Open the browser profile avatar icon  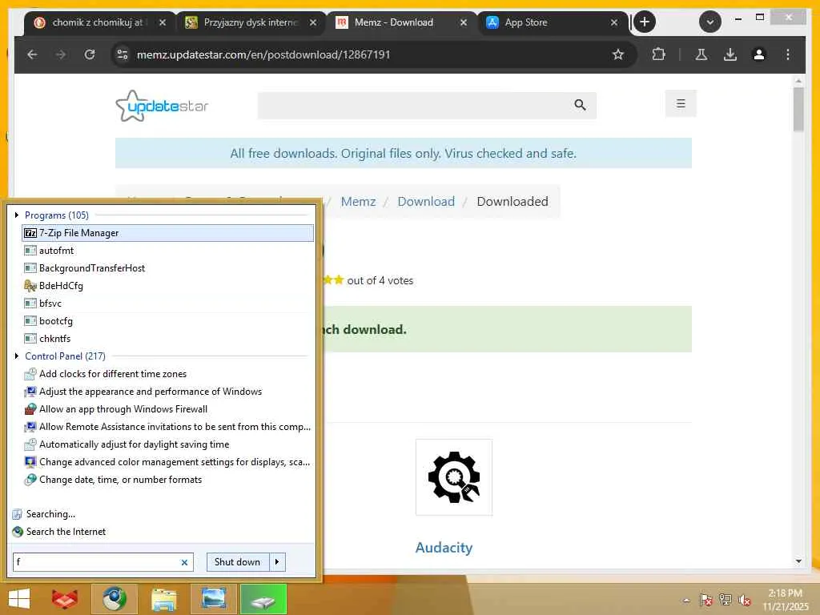pyautogui.click(x=759, y=54)
